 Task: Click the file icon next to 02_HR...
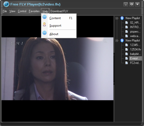127,23
